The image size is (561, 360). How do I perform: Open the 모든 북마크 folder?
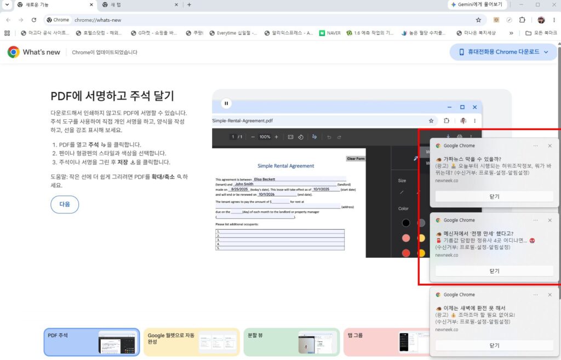(541, 33)
